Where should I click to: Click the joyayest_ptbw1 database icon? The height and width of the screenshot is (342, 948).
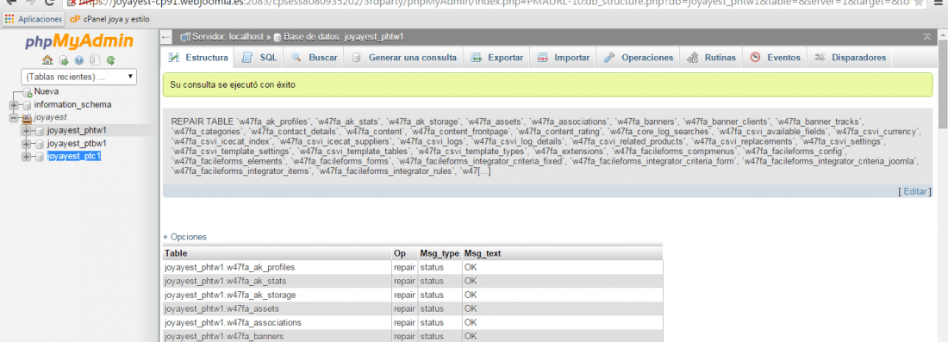(x=40, y=144)
